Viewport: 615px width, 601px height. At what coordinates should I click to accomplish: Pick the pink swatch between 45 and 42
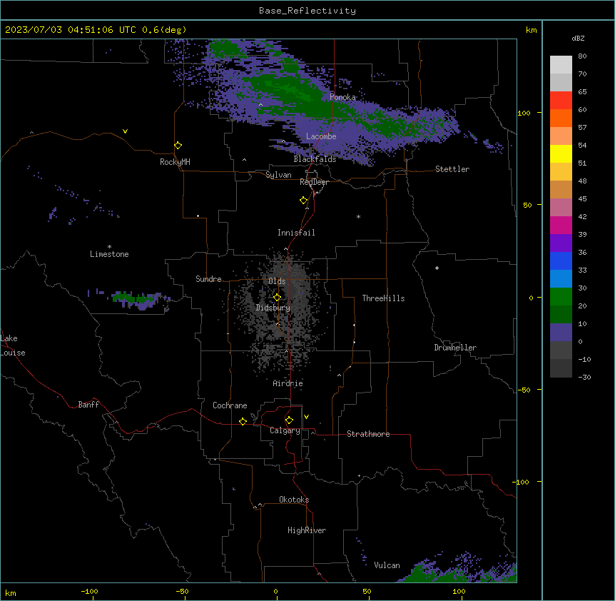(x=561, y=208)
